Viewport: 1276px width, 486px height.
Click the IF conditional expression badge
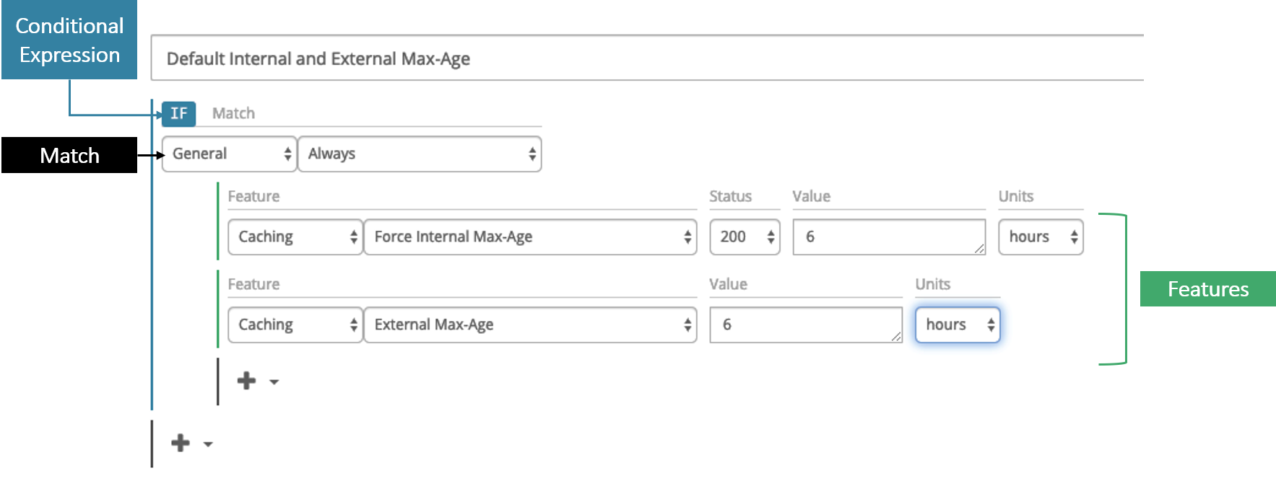(178, 114)
